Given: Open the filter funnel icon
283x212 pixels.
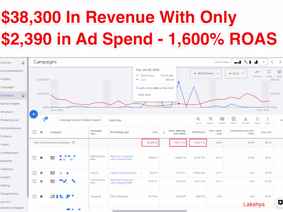Looking at the screenshot, I should 45,120.
